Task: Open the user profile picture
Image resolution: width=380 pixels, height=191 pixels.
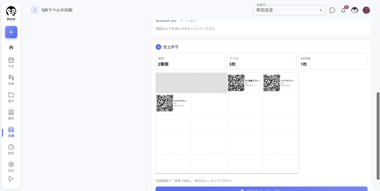Action: [x=366, y=10]
